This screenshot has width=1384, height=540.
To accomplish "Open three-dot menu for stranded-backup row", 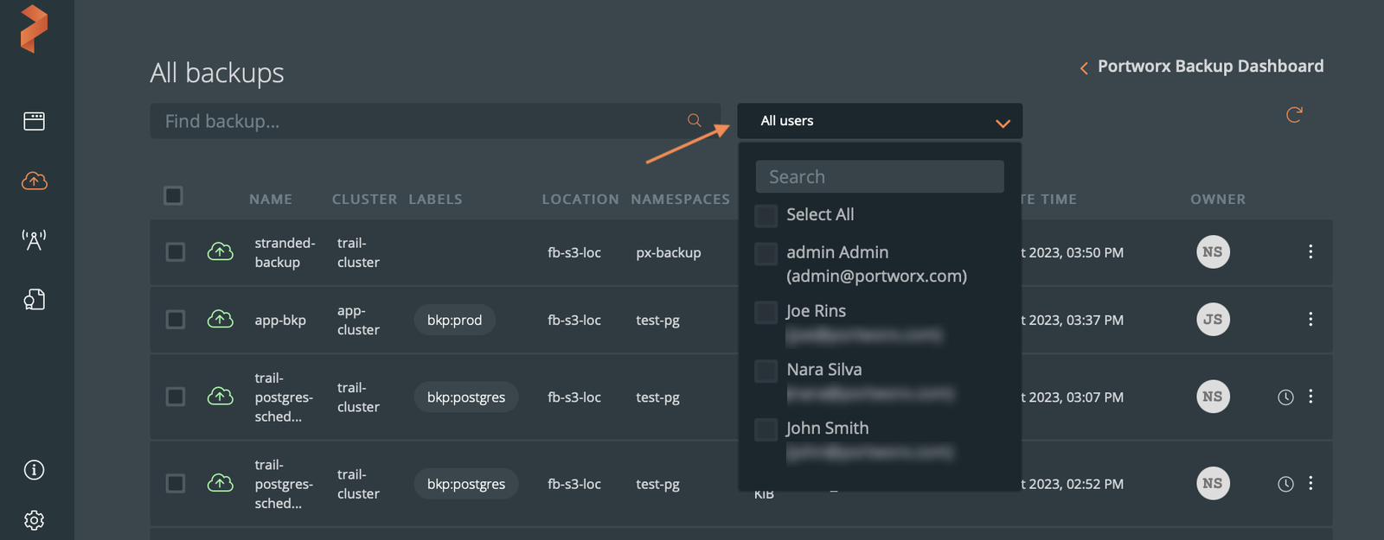I will click(x=1310, y=252).
